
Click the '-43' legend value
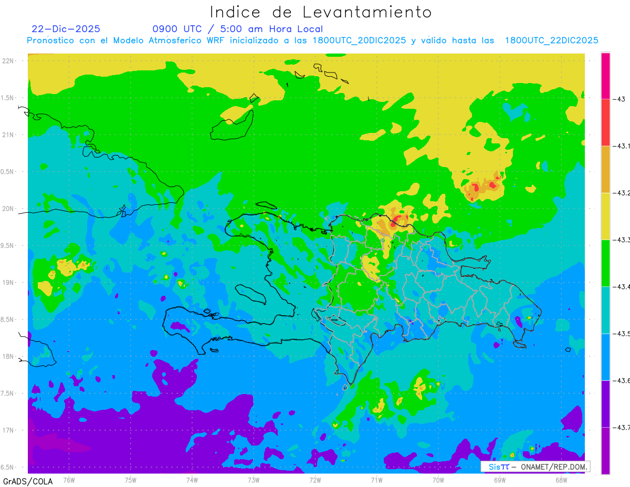click(619, 99)
